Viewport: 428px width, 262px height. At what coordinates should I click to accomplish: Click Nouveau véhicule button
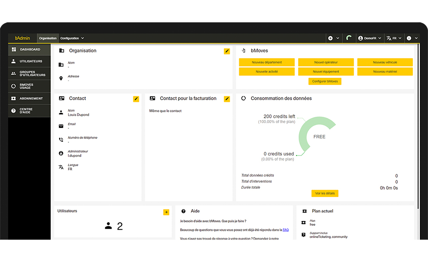coord(385,62)
